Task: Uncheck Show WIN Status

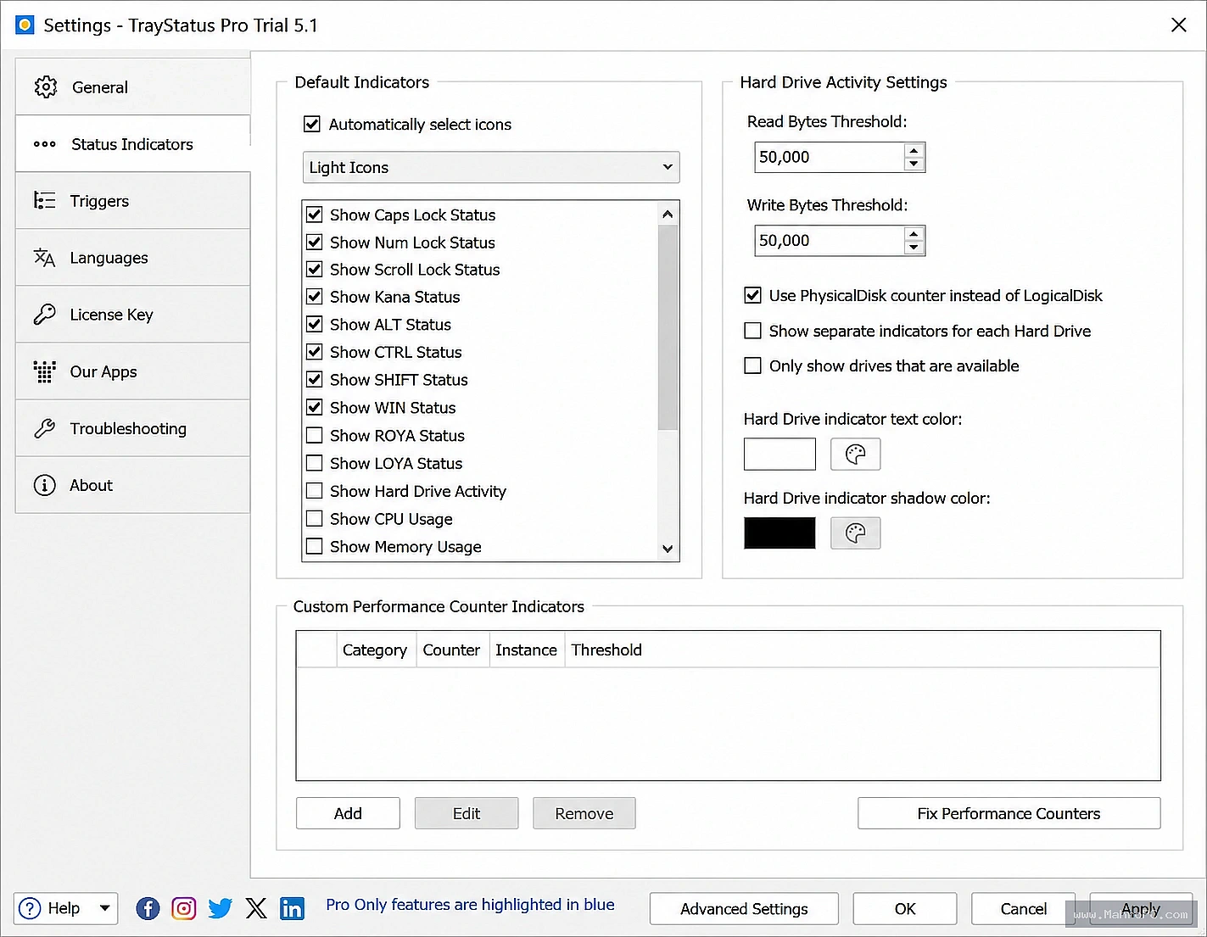Action: coord(315,407)
